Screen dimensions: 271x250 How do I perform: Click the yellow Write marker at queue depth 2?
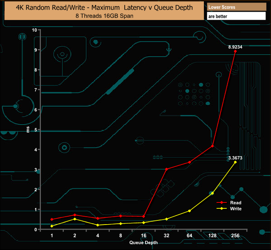click(75, 219)
